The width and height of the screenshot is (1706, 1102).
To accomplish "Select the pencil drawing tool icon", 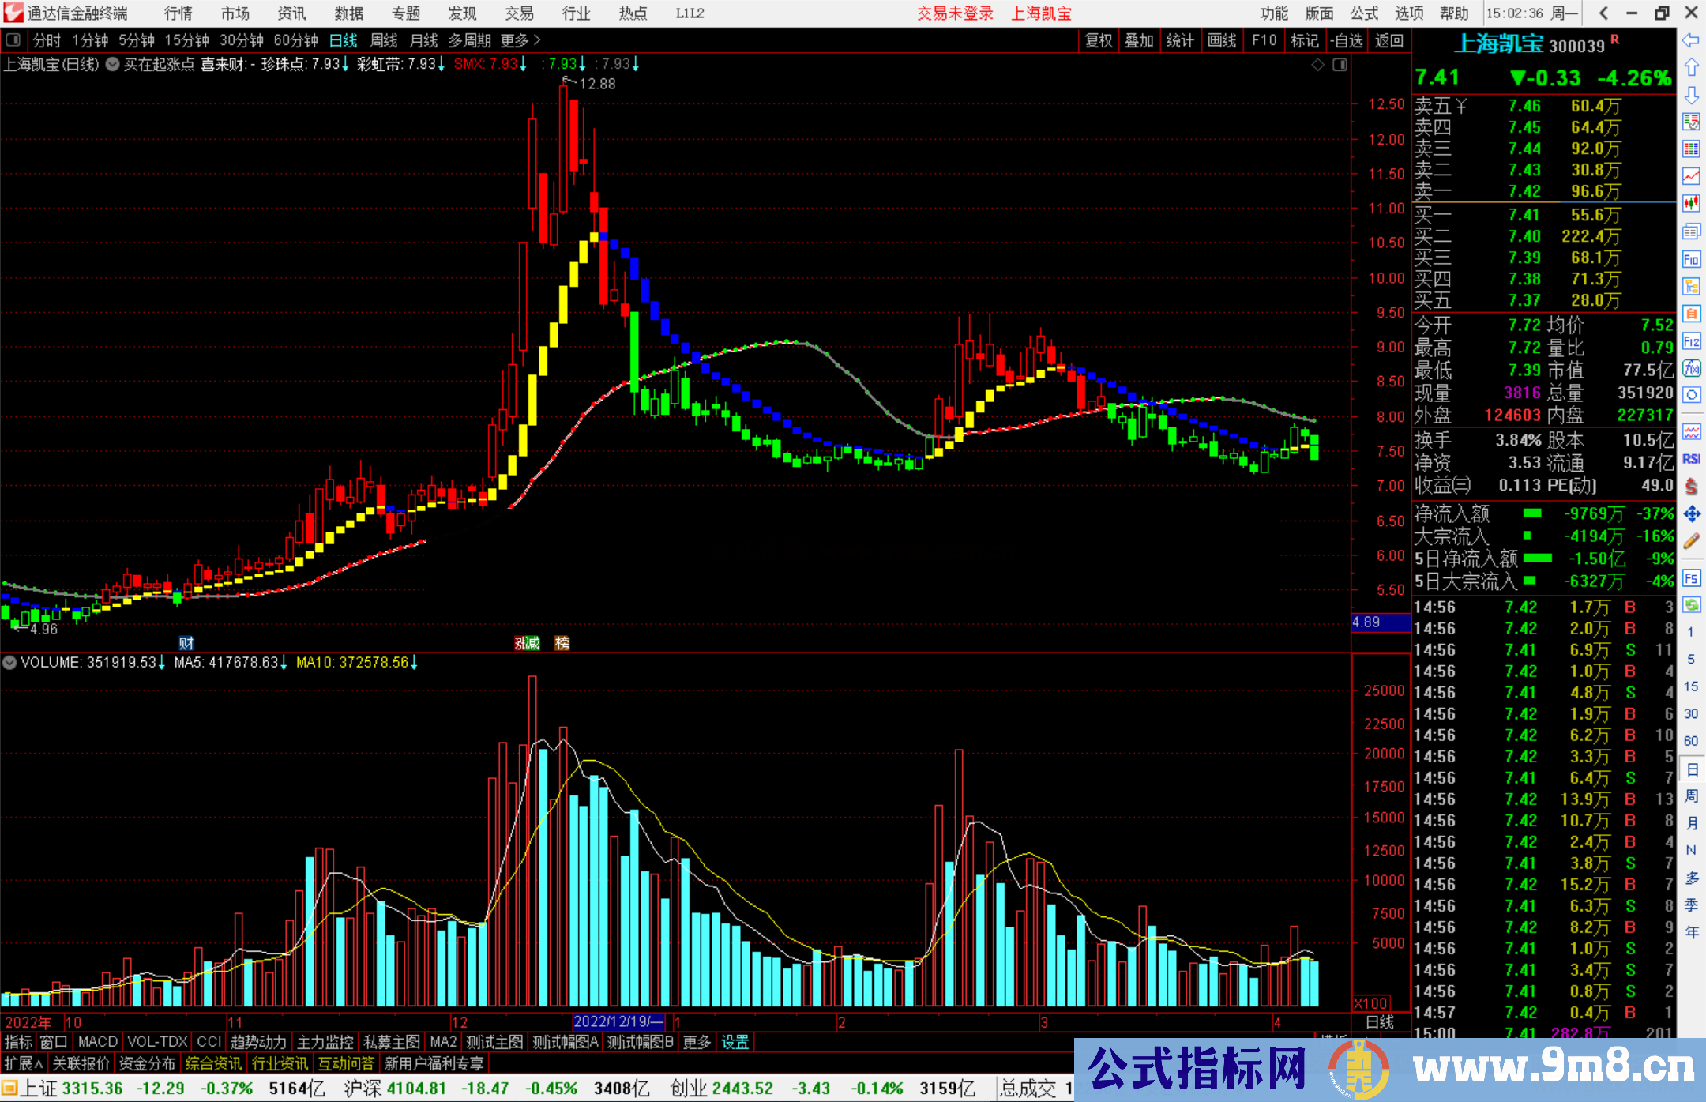I will point(1691,542).
